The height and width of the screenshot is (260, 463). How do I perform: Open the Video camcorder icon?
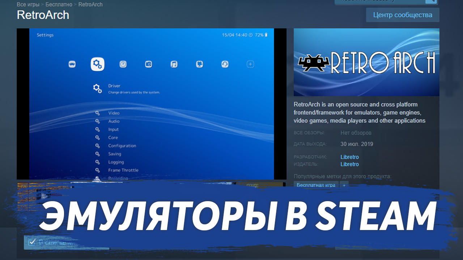coord(199,64)
